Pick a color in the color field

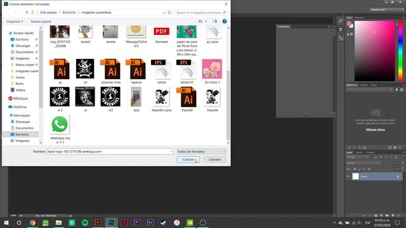(375, 51)
